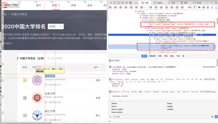Open the 布局 sidebar tab
This screenshot has width=218, height=124.
[160, 56]
